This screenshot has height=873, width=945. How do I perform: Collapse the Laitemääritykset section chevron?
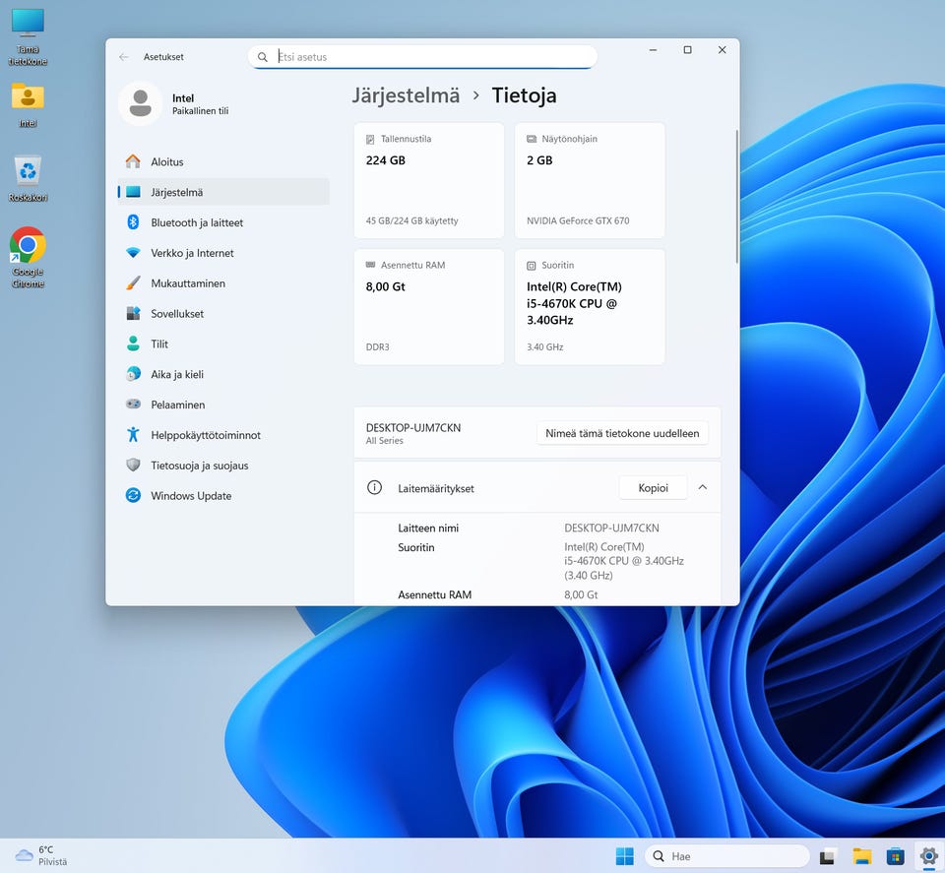coord(703,487)
